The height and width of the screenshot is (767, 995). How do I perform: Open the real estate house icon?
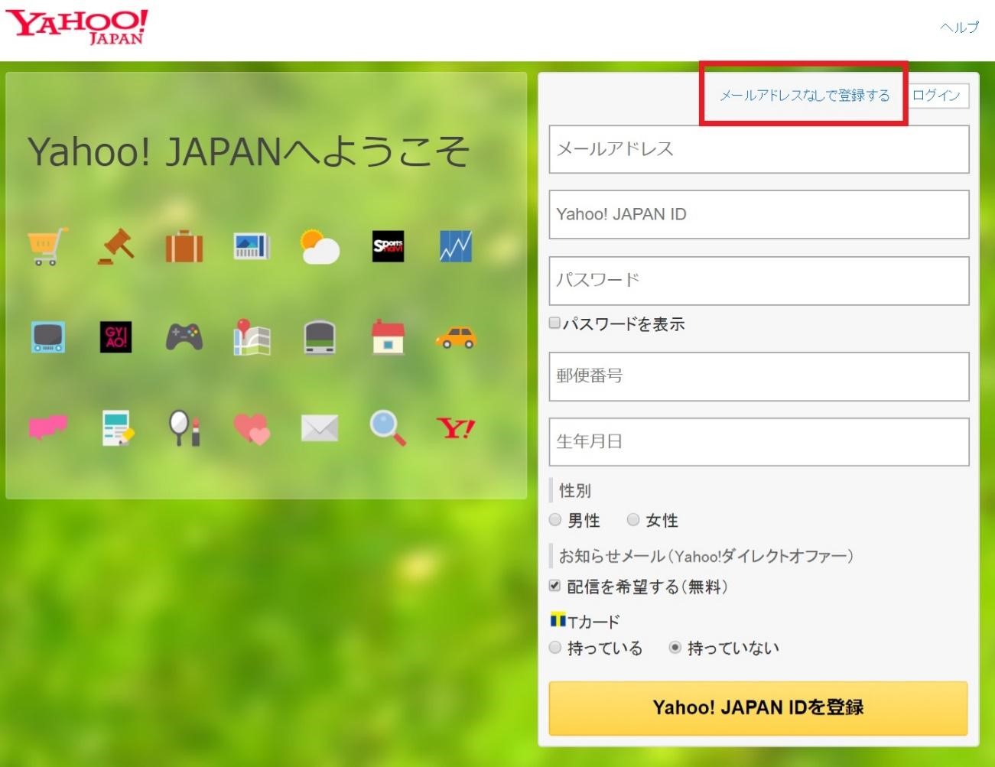388,337
